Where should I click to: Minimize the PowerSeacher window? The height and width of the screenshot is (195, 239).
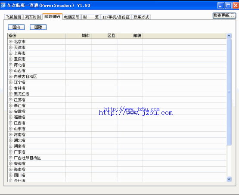tap(220, 6)
